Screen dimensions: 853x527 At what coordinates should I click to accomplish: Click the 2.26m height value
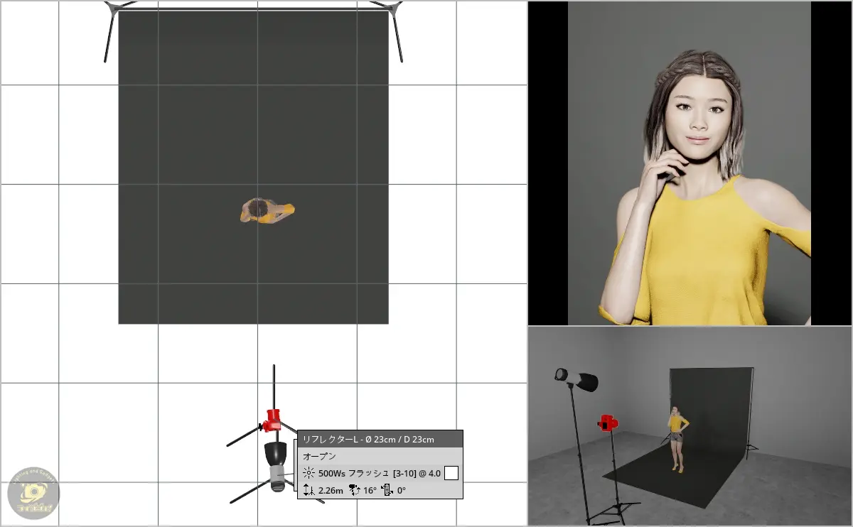click(331, 490)
